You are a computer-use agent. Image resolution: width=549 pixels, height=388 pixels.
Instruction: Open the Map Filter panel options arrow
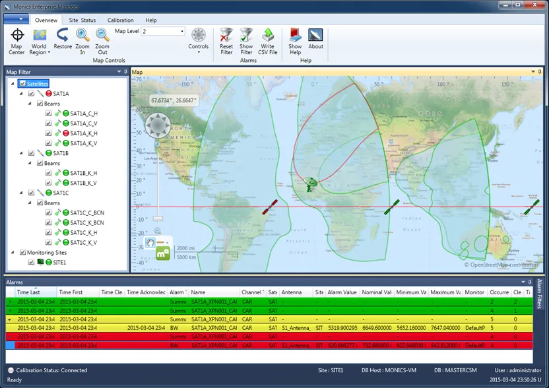119,71
